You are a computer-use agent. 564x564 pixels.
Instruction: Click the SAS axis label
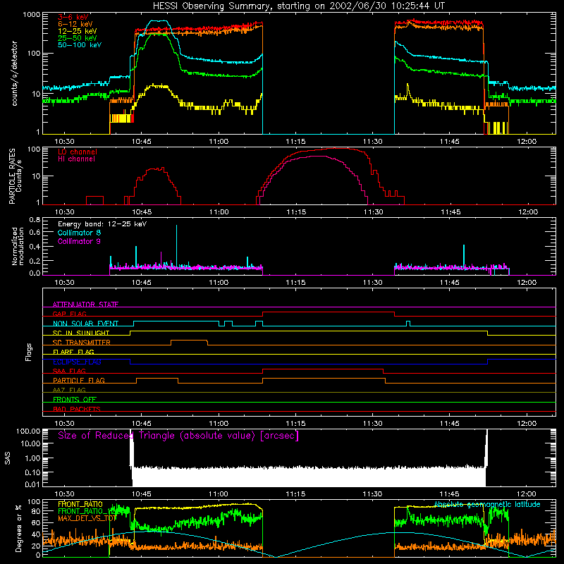tap(8, 458)
